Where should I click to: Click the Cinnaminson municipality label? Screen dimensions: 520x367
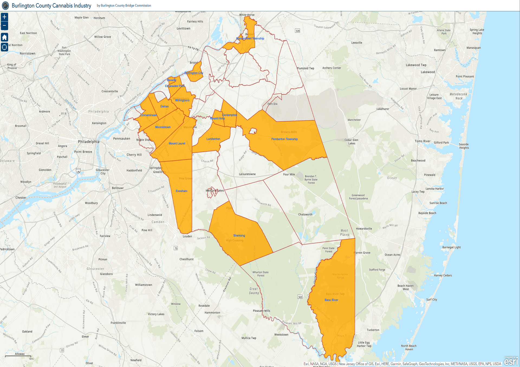(x=149, y=115)
